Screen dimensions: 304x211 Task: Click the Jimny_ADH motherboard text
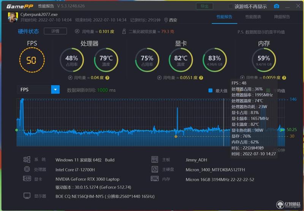(196, 160)
